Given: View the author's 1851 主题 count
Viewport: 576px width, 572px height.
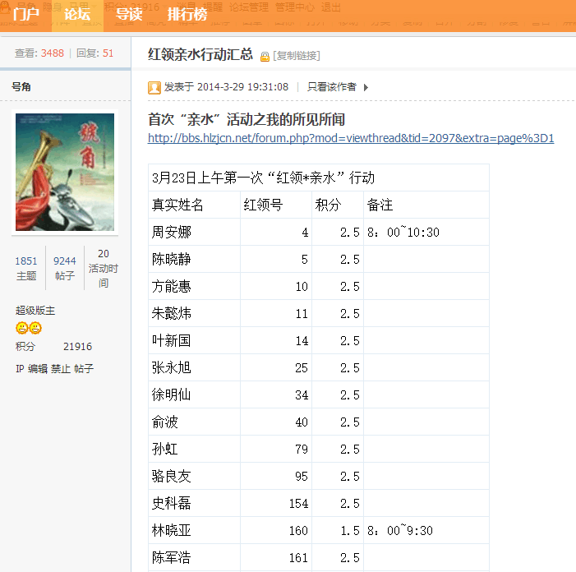Looking at the screenshot, I should [x=26, y=269].
